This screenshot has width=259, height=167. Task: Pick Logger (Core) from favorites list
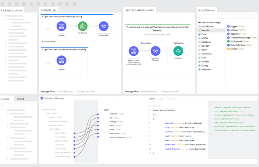(235, 26)
